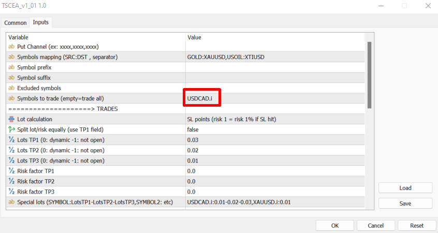Click the 'ab' icon next to Symbol prefix
Viewport: 438px width, 233px height.
(11, 67)
